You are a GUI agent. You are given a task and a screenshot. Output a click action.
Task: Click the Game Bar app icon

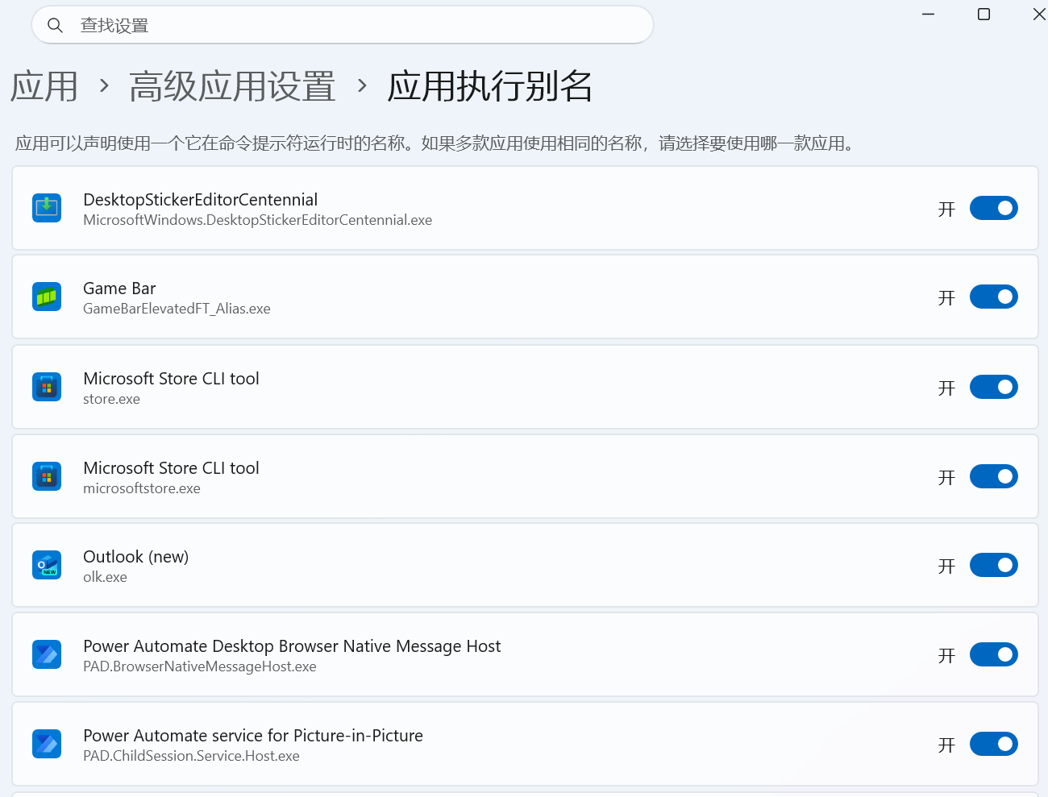pyautogui.click(x=47, y=297)
